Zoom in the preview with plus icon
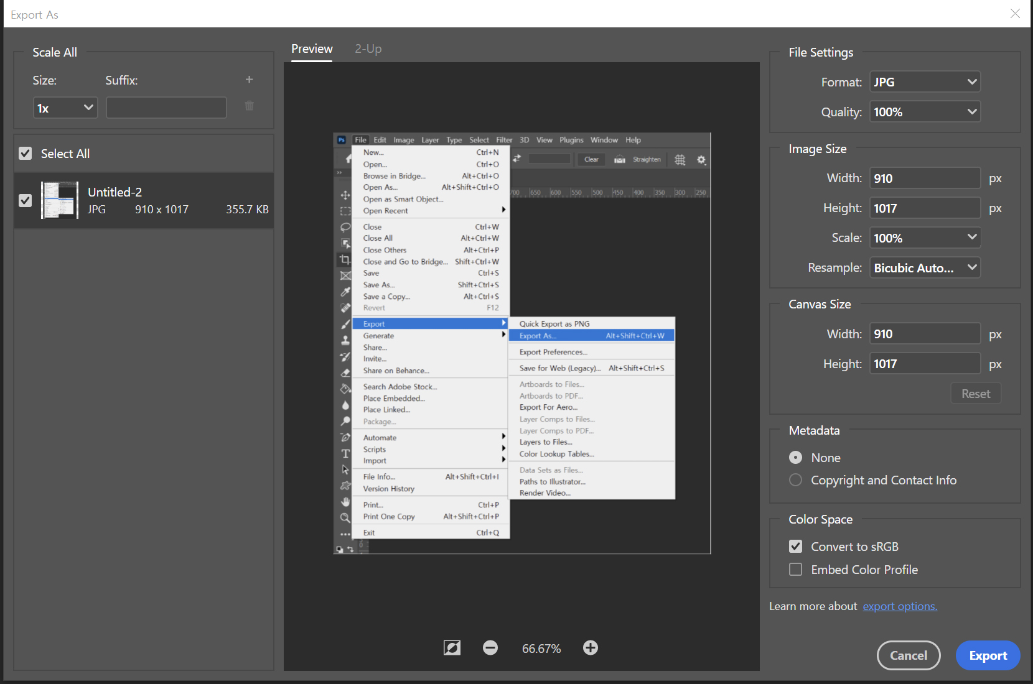This screenshot has width=1033, height=684. (591, 648)
